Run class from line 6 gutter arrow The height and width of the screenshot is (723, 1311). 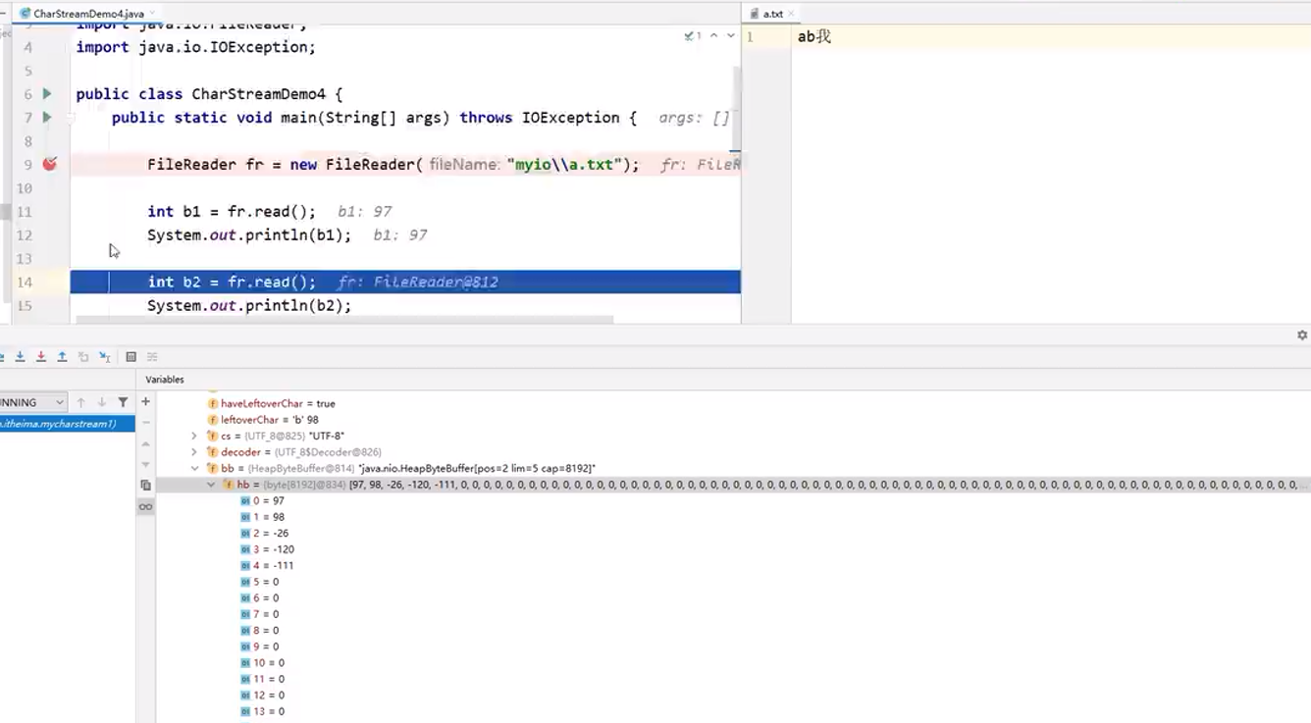point(46,94)
